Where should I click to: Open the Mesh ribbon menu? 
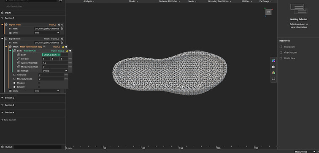coord(192,1)
